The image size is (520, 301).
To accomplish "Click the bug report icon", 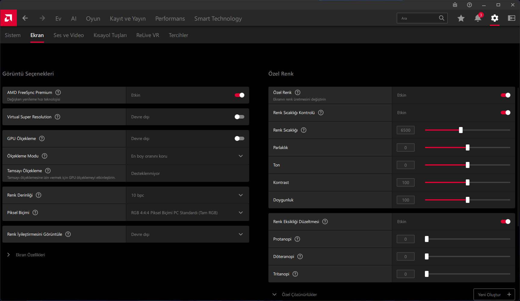I will tap(455, 5).
